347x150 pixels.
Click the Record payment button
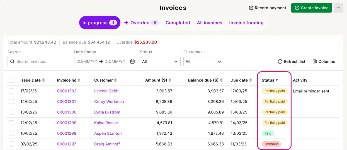268,8
